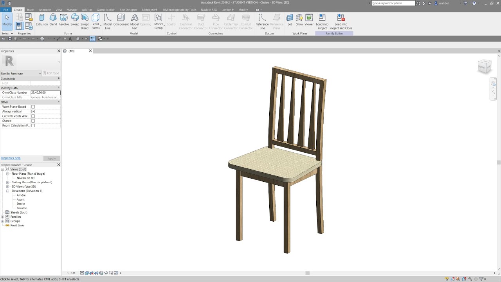Screen dimensions: 501x282
Task: Click the OmniClass Number field
Action: pyautogui.click(x=45, y=93)
